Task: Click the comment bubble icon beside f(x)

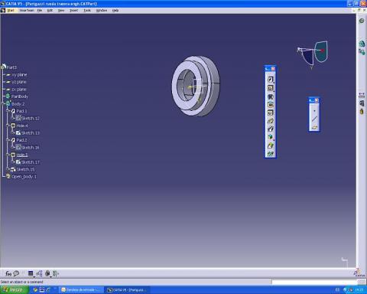Action: pos(16,273)
